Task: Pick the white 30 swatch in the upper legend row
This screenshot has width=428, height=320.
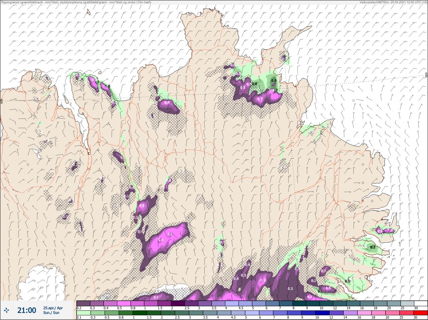Action: [x=421, y=303]
